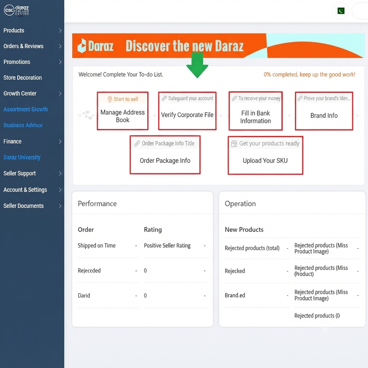Expand the Promotions chevron
The height and width of the screenshot is (368, 368).
60,62
